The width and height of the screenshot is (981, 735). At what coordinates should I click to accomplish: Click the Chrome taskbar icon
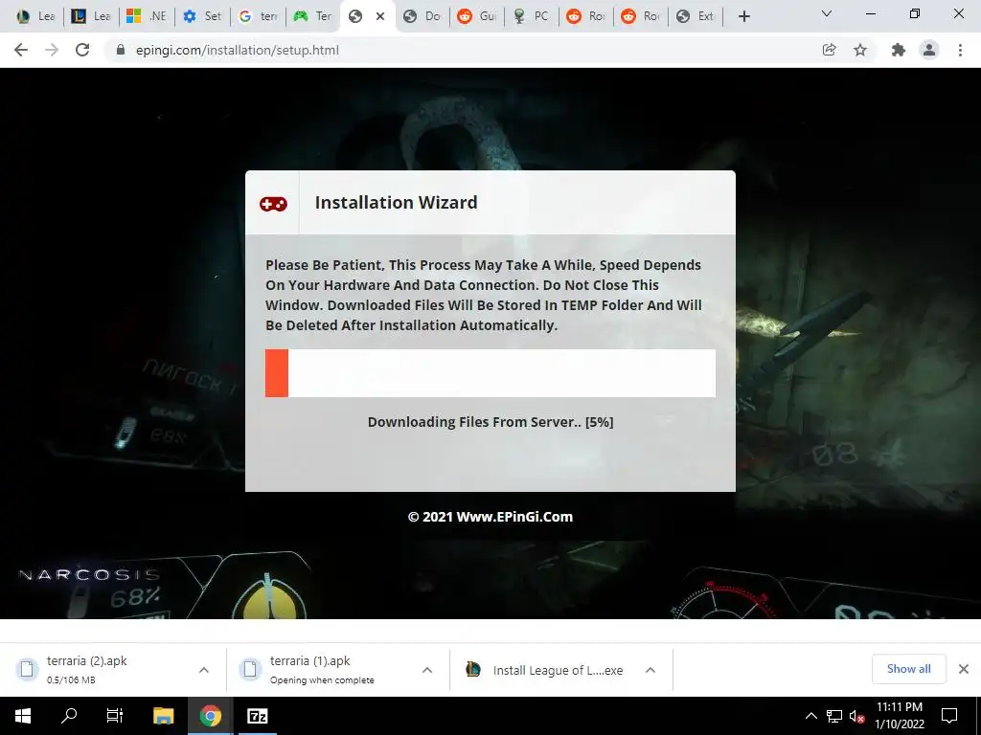[210, 716]
